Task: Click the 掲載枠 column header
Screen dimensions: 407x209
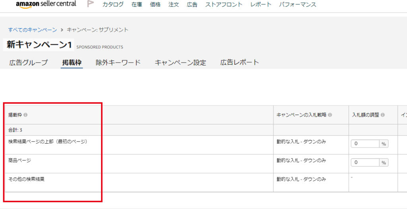Action: [x=15, y=115]
